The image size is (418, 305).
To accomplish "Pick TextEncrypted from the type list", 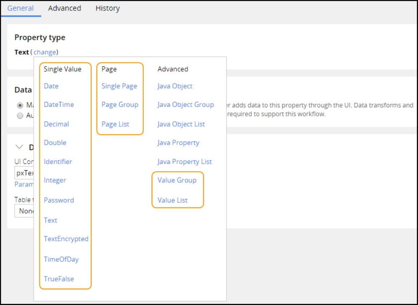I will tap(66, 239).
